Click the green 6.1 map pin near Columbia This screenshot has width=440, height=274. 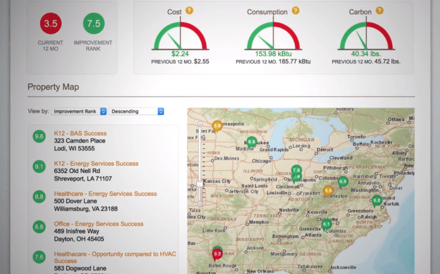[x=326, y=225]
